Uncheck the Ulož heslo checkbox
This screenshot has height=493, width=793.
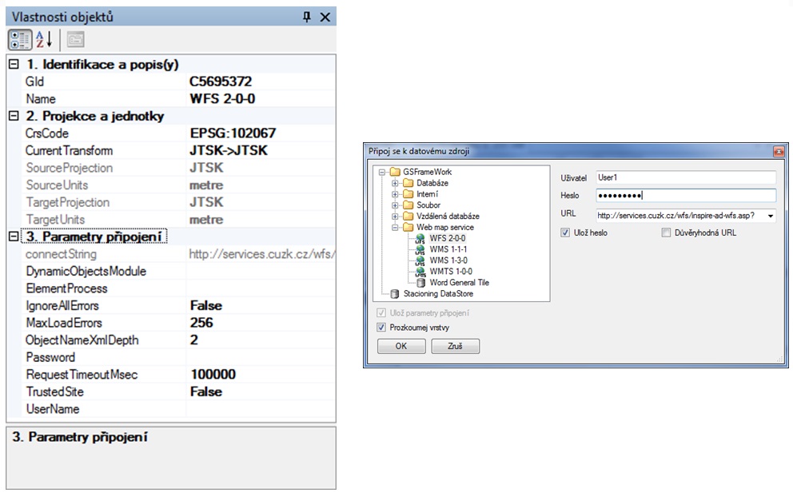tap(566, 233)
